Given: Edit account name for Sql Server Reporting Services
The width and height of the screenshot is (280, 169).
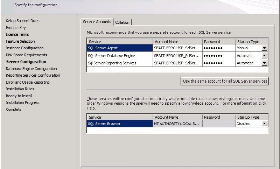Looking at the screenshot, I should coord(177,63).
